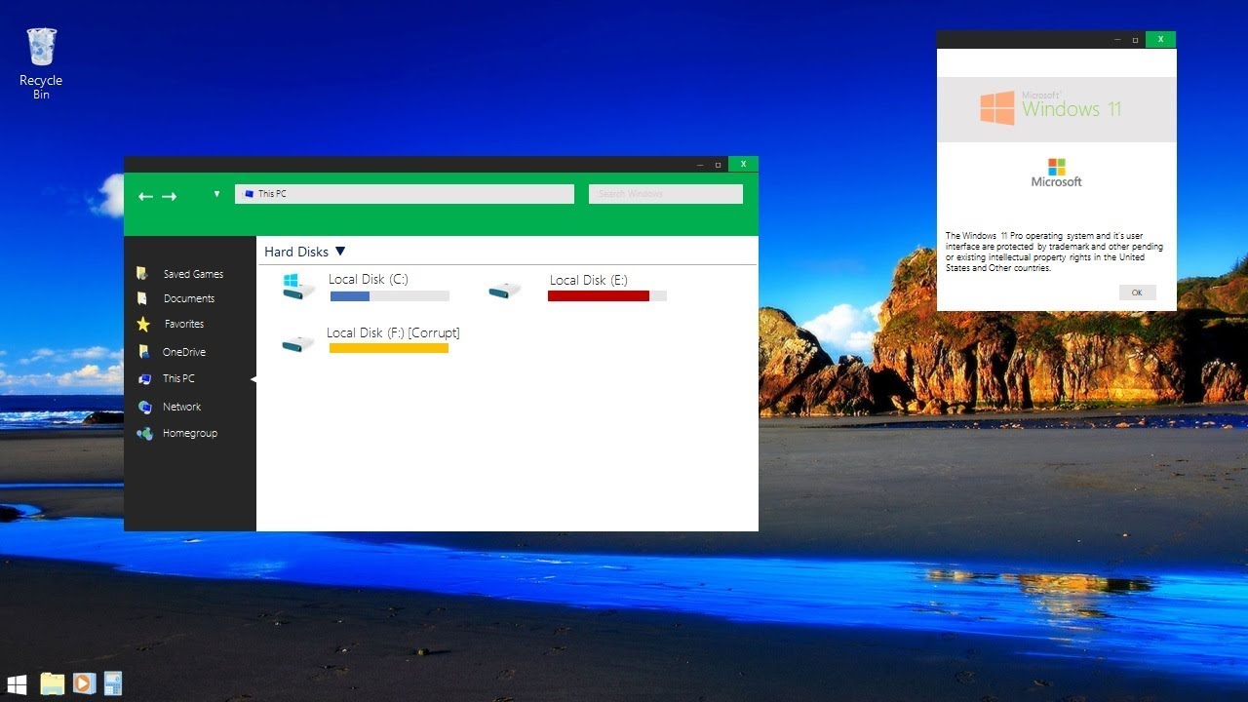
Task: Collapse the Hard Disks section triangle
Action: pos(340,252)
